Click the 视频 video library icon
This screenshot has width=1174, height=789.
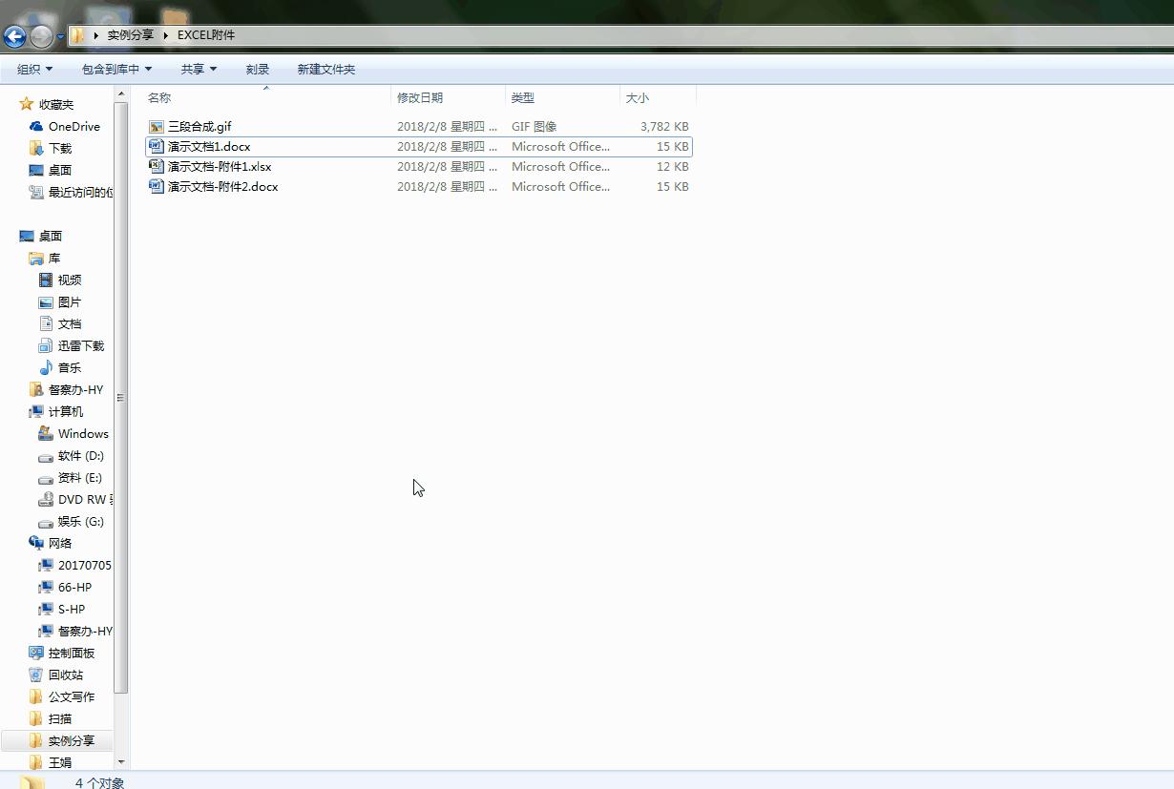pyautogui.click(x=46, y=280)
